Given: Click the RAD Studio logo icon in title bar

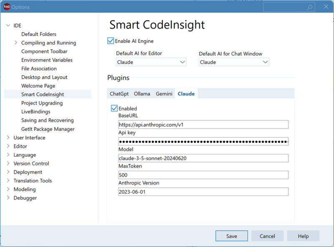Looking at the screenshot, I should pos(7,7).
